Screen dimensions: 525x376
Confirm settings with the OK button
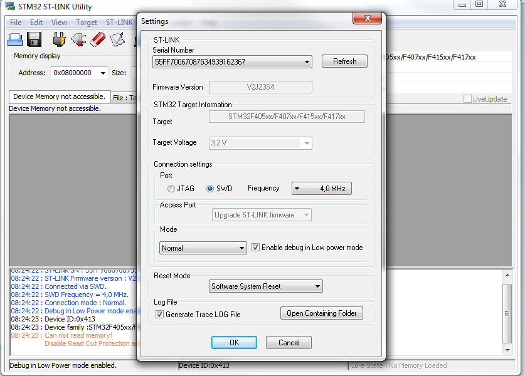234,343
